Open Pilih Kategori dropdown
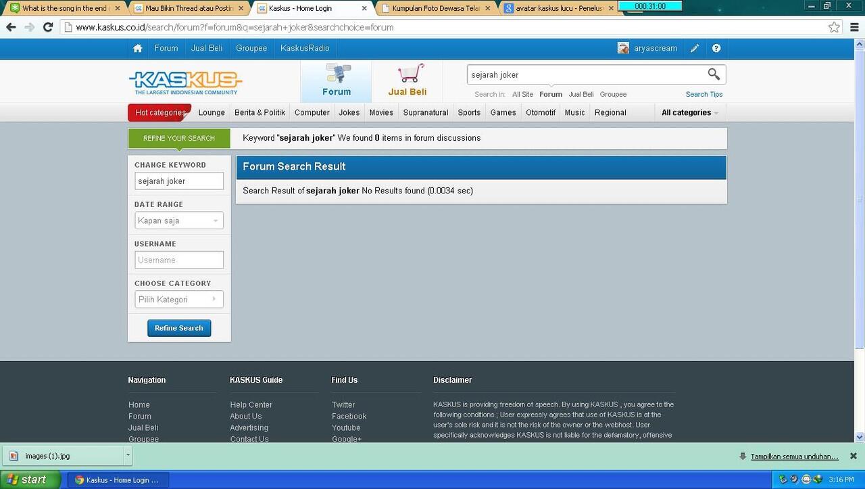The height and width of the screenshot is (489, 865). point(179,300)
